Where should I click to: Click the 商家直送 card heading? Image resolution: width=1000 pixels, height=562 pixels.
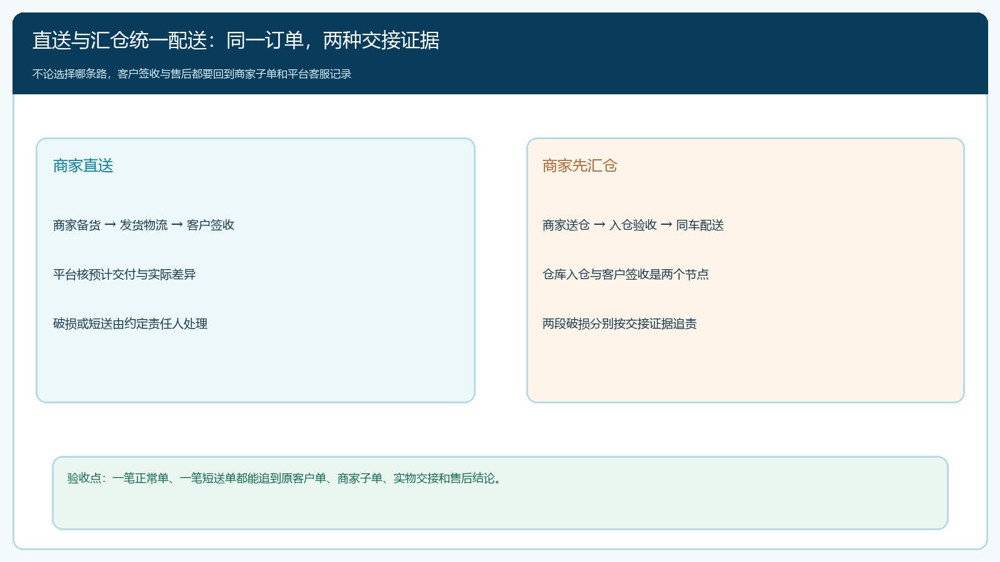coord(83,165)
